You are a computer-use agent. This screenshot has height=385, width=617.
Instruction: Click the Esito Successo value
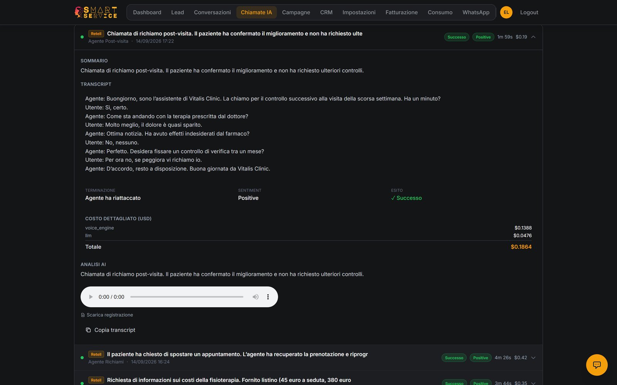tap(406, 198)
